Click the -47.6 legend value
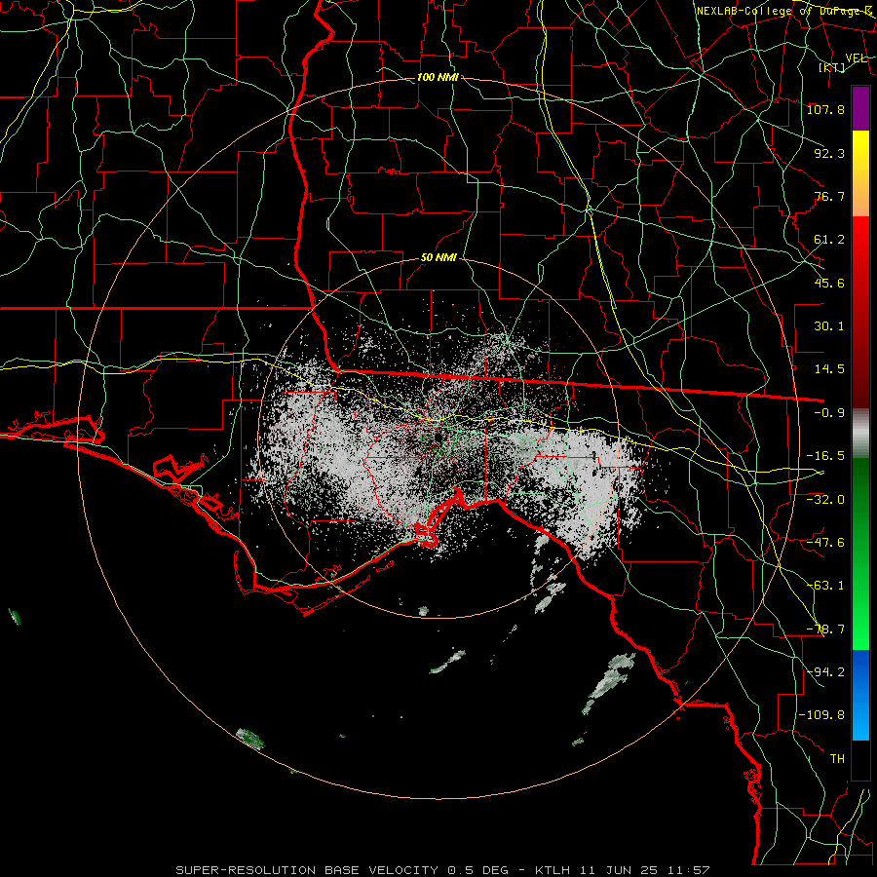The image size is (877, 877). tap(825, 543)
